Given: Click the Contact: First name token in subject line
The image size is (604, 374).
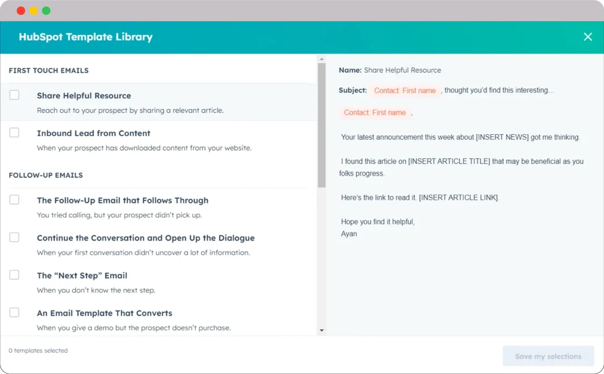Looking at the screenshot, I should (x=405, y=90).
